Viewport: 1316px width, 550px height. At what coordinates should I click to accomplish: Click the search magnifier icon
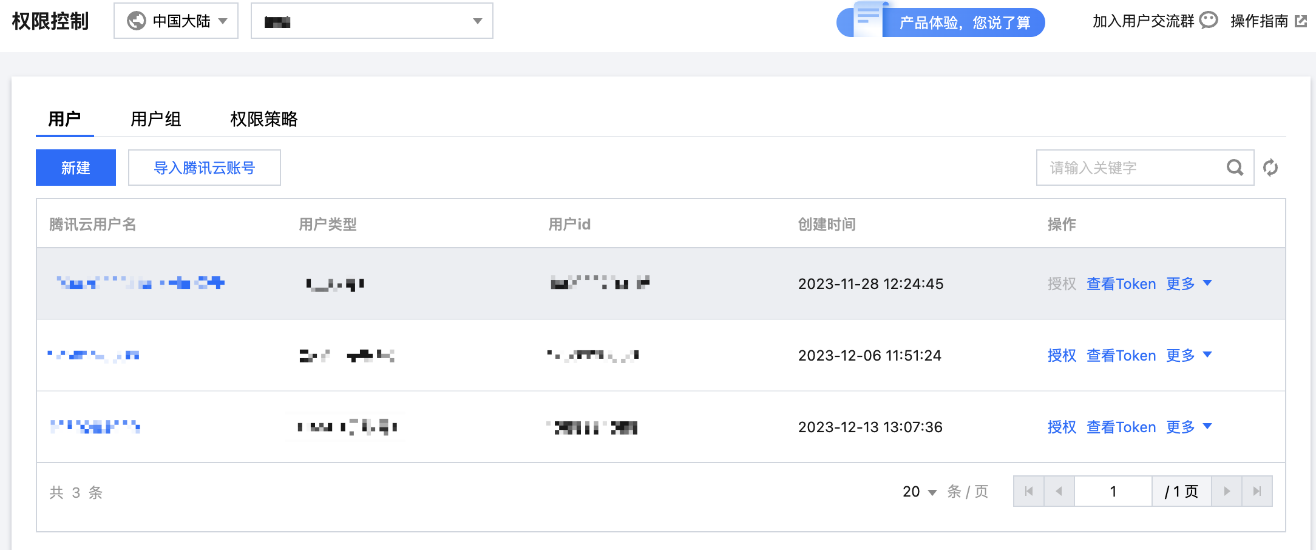[1235, 168]
